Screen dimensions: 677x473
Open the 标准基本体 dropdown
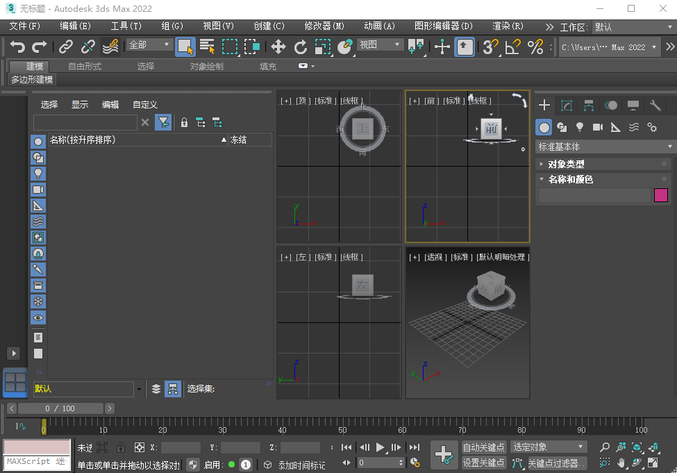pos(603,146)
